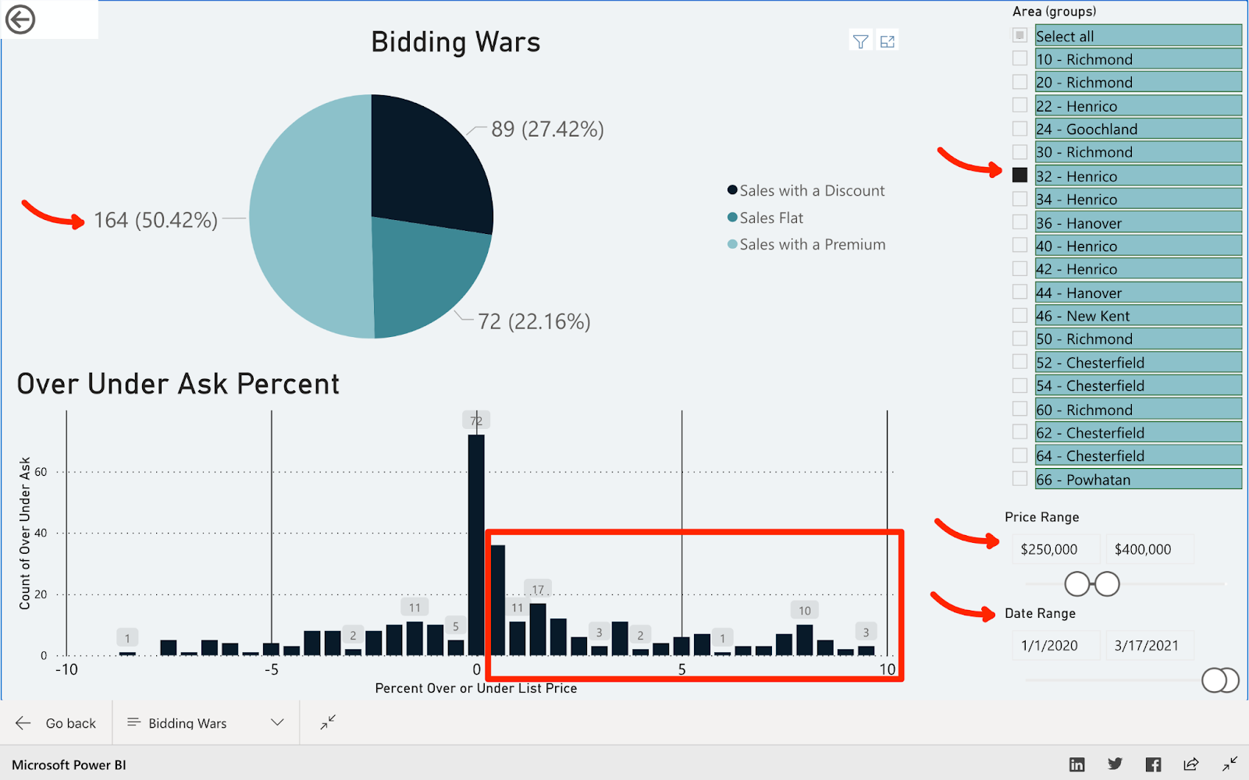Viewport: 1249px width, 780px height.
Task: Select the 20 - Richmond list item
Action: [1138, 82]
